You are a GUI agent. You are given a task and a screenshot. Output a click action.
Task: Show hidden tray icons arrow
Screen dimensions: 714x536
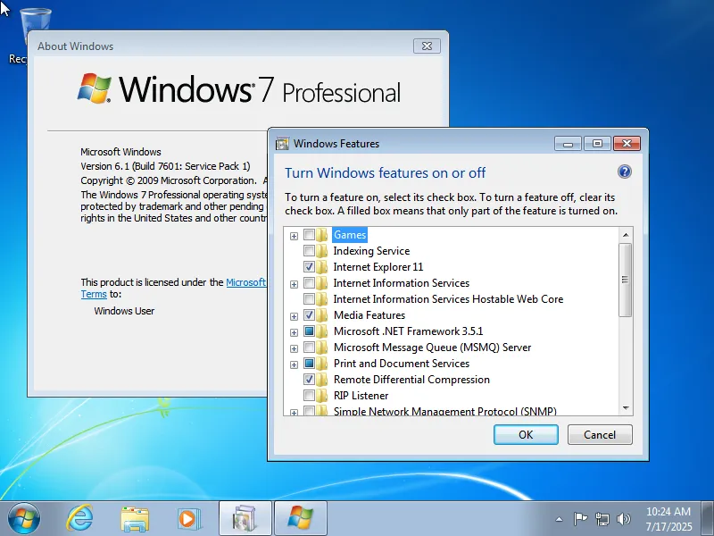pos(559,519)
